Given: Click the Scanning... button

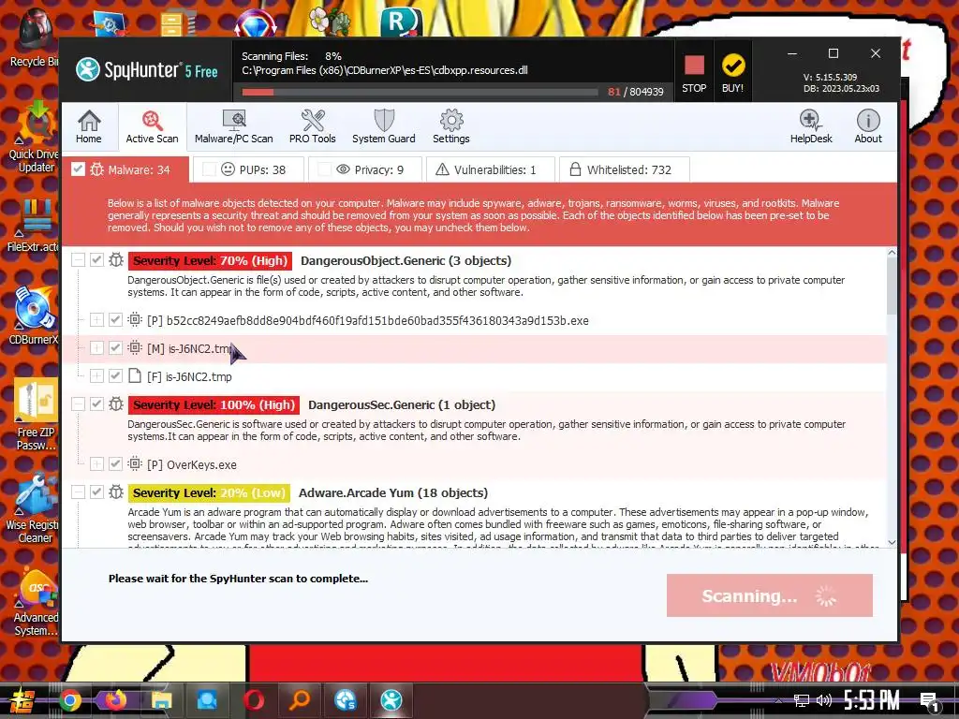Looking at the screenshot, I should pyautogui.click(x=770, y=595).
